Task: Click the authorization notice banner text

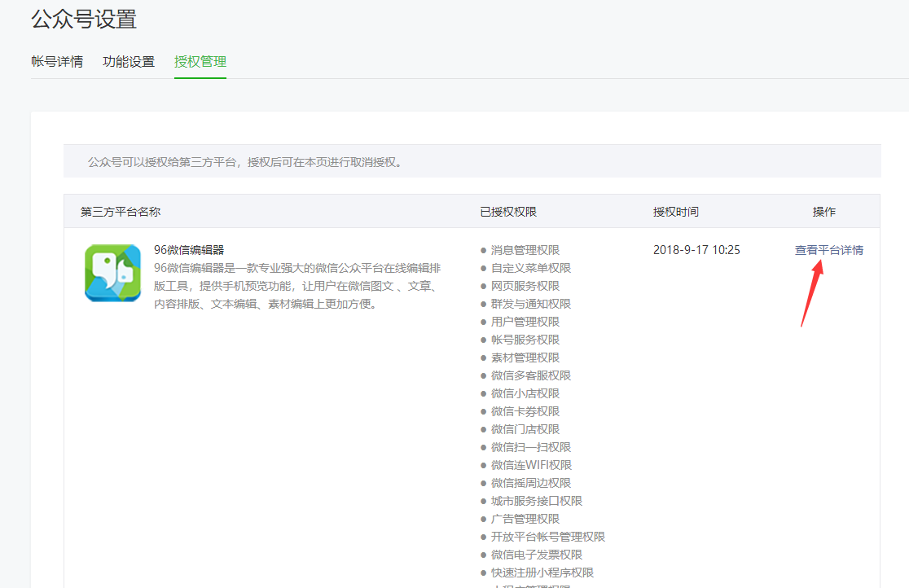Action: tap(247, 161)
